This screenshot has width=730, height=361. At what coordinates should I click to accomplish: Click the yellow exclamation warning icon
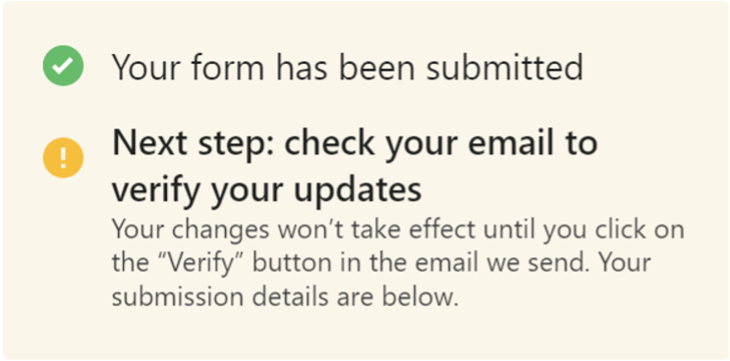tap(63, 158)
